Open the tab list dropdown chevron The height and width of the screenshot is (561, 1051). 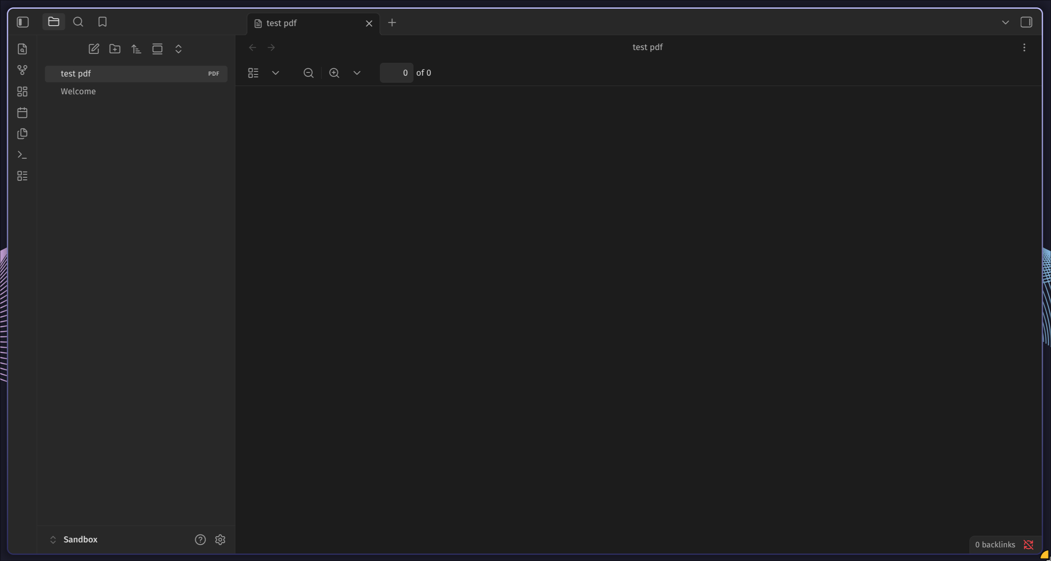[x=1006, y=22]
